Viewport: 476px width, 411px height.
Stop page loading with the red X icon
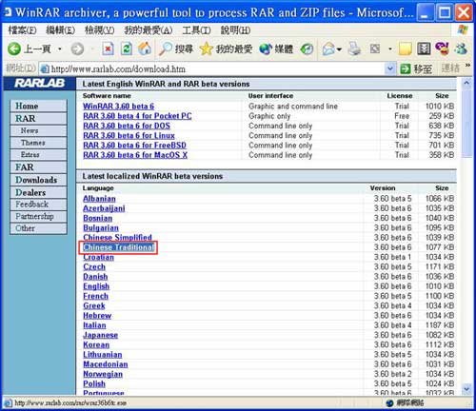pyautogui.click(x=108, y=49)
